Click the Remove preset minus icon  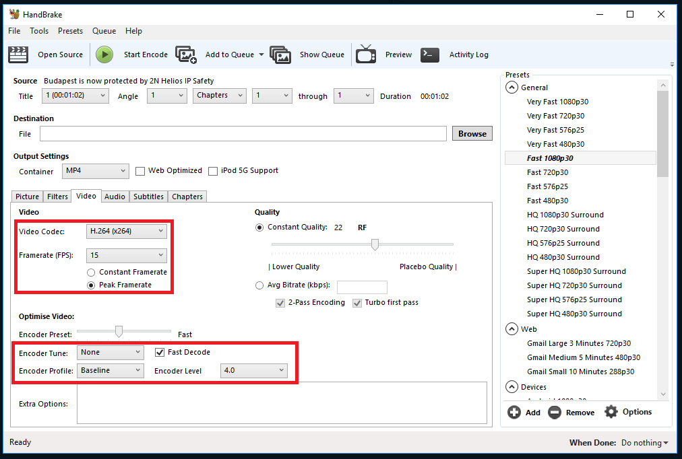[x=555, y=412]
